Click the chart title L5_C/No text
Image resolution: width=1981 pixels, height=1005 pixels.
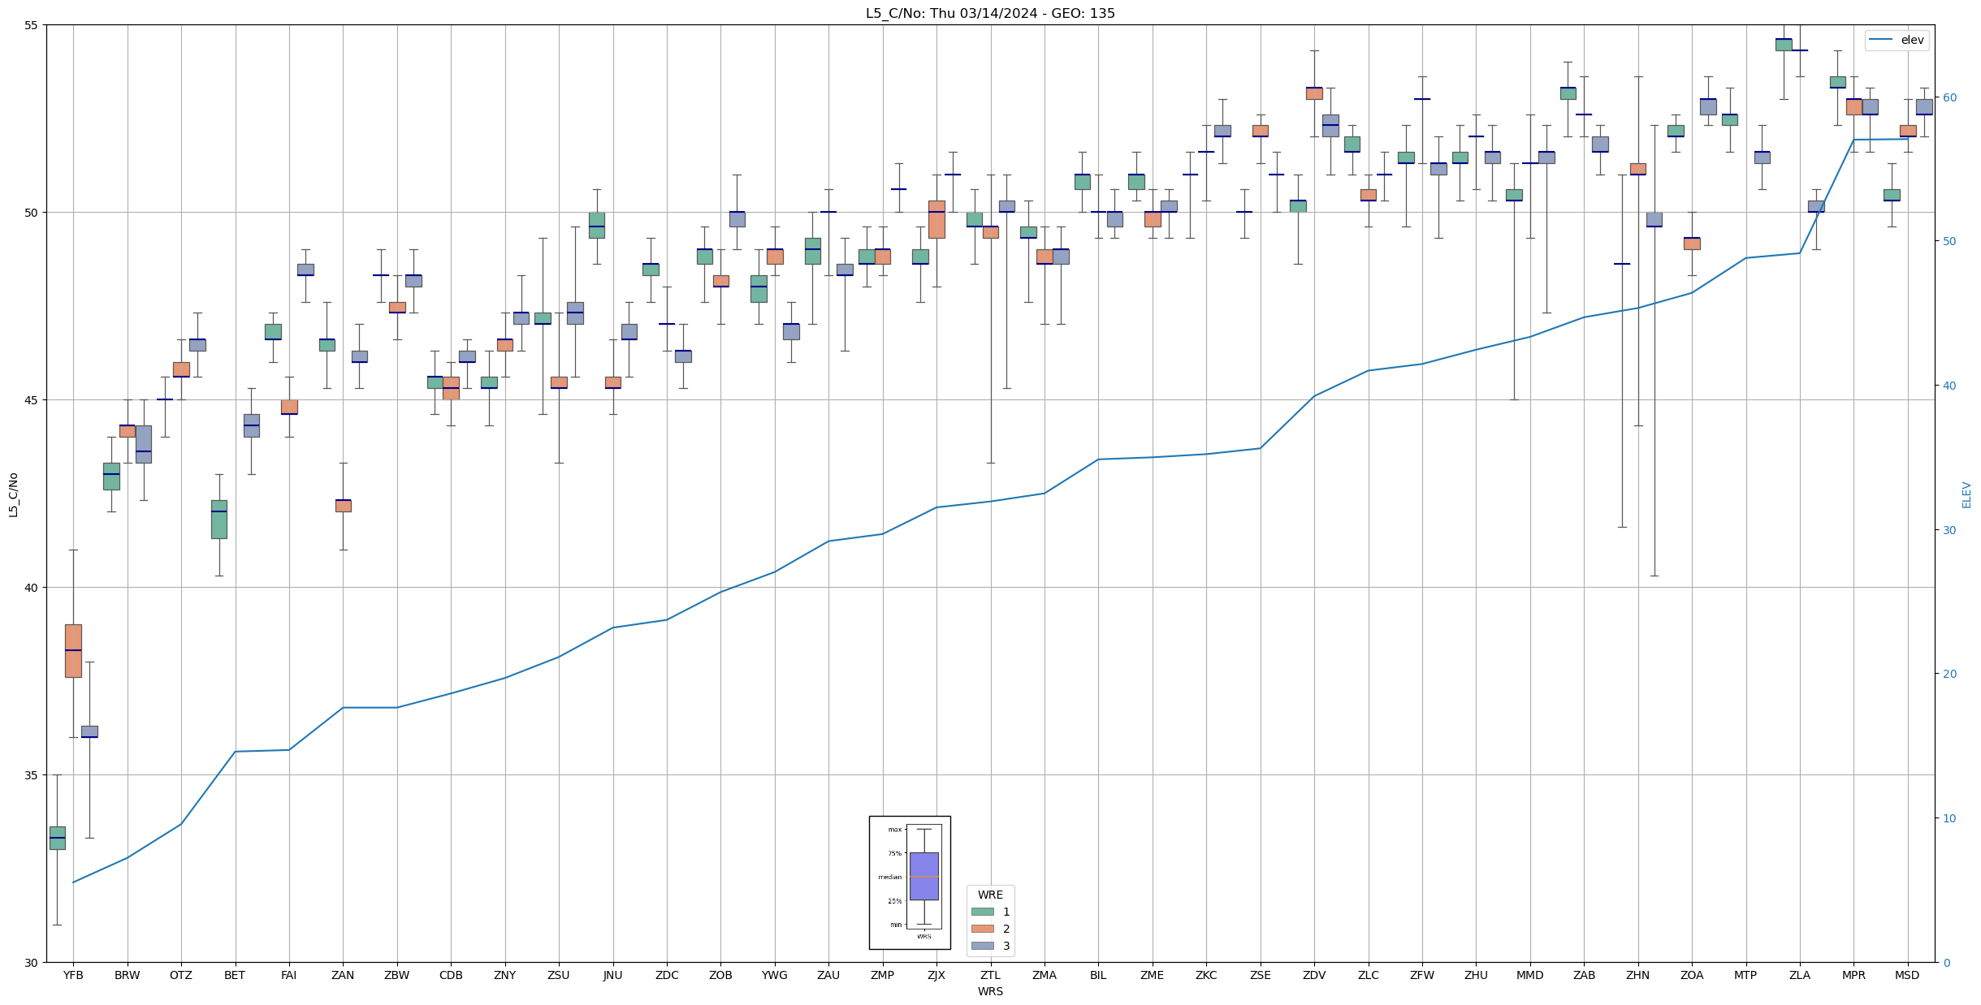(x=990, y=13)
